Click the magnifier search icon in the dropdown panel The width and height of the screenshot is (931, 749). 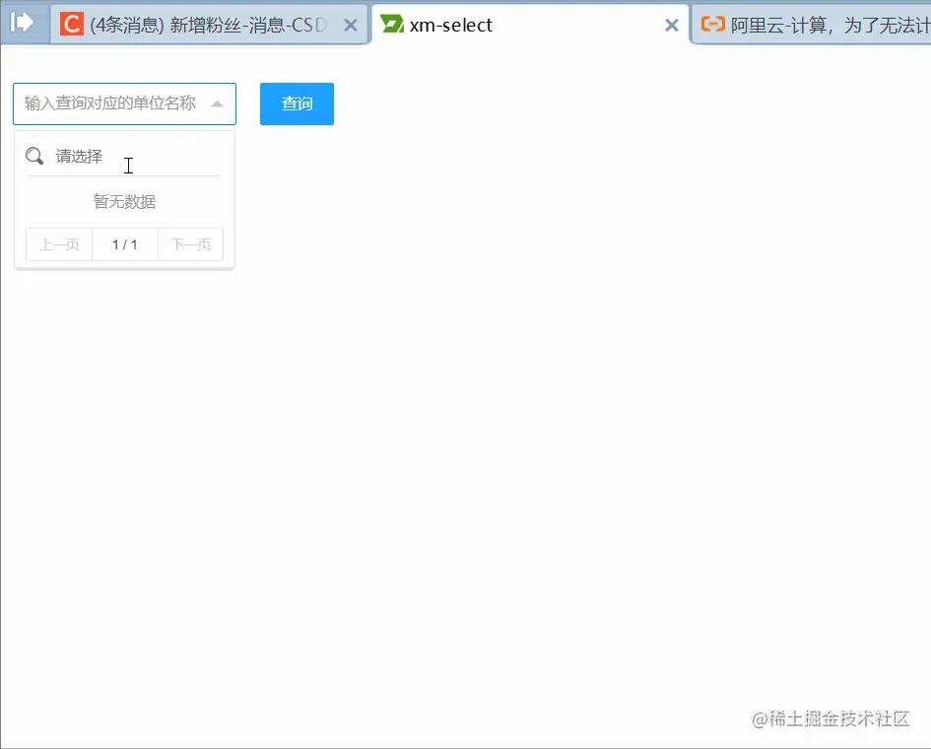pos(33,156)
